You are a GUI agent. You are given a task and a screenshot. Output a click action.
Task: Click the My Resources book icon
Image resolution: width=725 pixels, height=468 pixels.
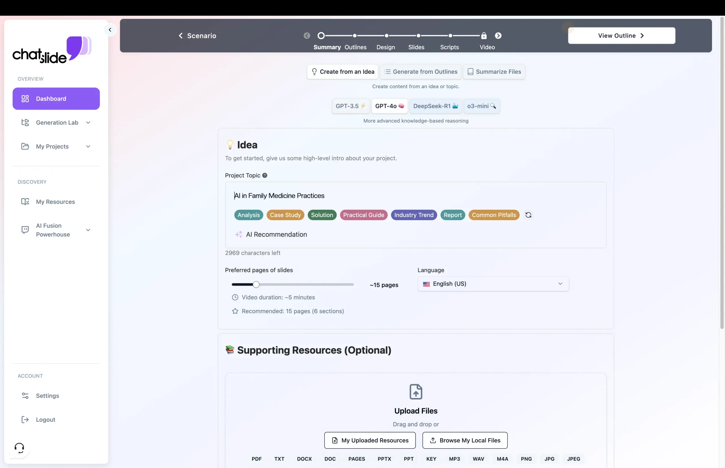click(25, 202)
